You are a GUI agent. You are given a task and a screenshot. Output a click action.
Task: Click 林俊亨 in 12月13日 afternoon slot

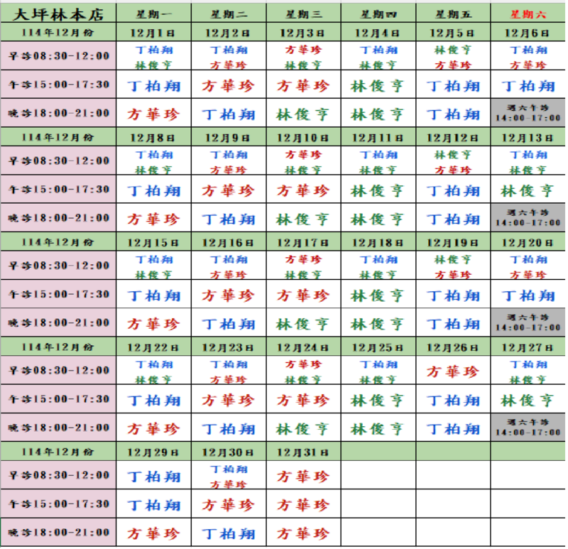(528, 190)
